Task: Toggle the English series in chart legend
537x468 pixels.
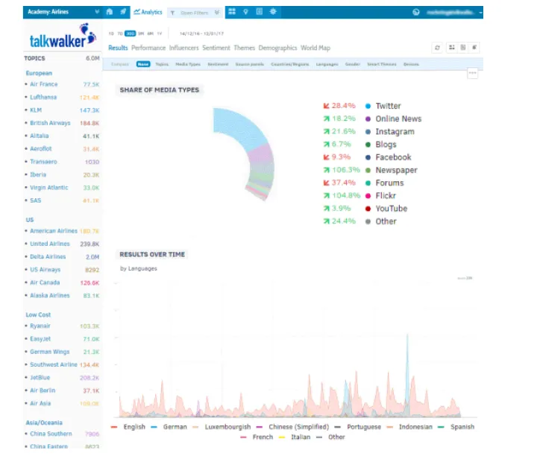Action: tap(128, 427)
